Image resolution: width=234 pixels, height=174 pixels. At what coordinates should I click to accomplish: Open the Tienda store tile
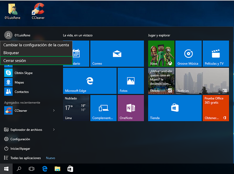coord(175,108)
